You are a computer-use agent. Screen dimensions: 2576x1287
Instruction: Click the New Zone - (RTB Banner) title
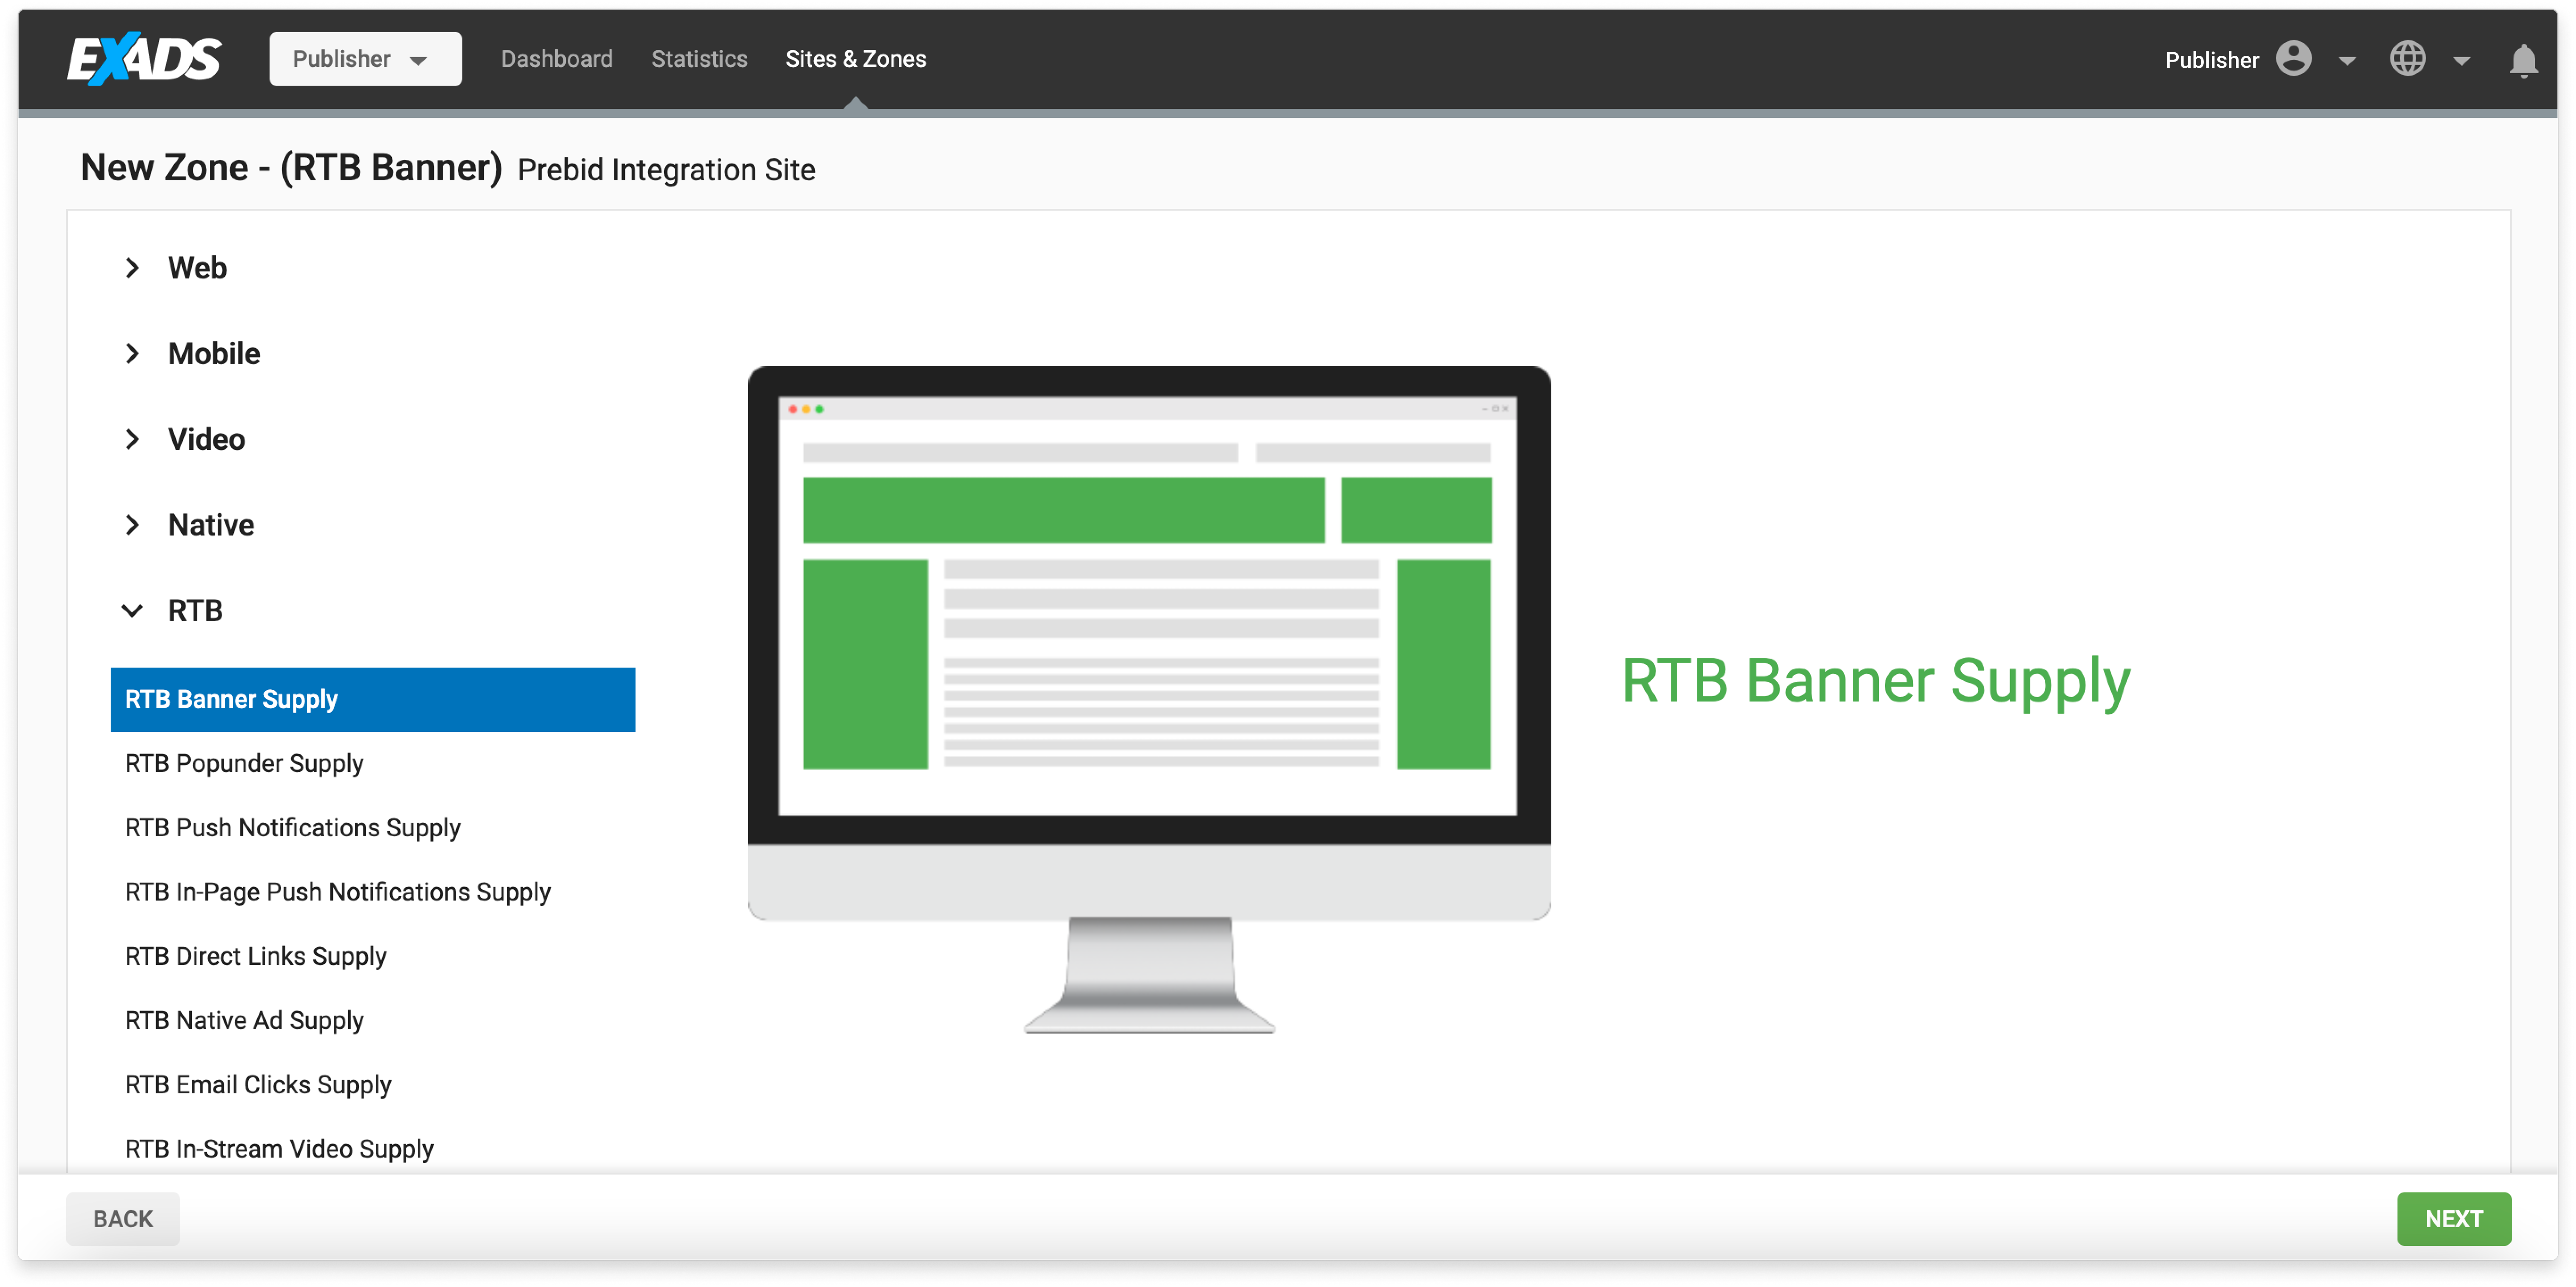pyautogui.click(x=291, y=168)
